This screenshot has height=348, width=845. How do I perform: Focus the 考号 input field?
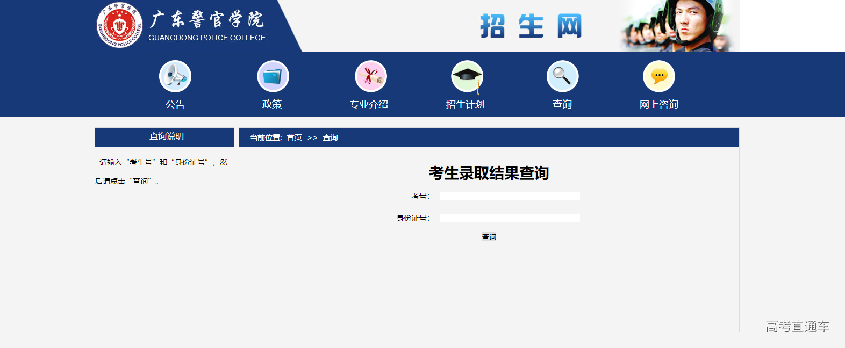pyautogui.click(x=510, y=196)
